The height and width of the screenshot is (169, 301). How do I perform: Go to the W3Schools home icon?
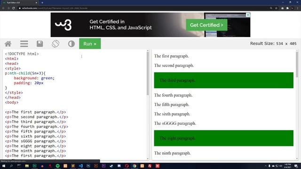[x=8, y=44]
